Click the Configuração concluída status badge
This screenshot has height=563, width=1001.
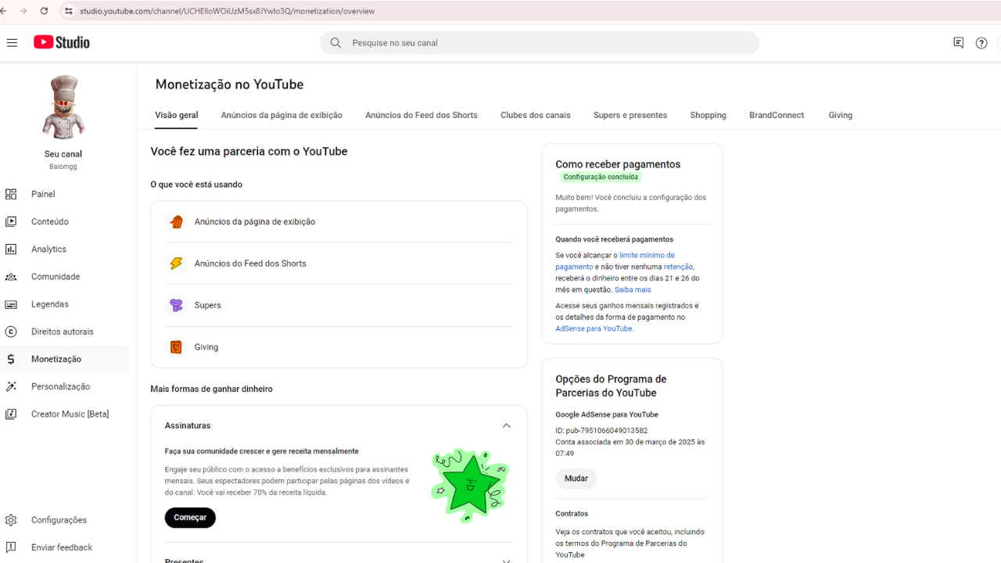click(601, 178)
